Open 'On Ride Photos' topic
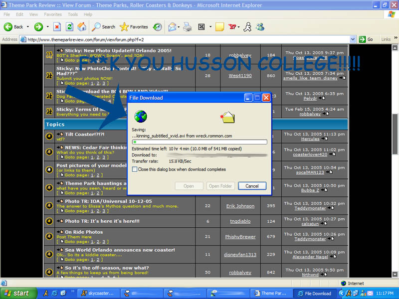This screenshot has width=399, height=299. 84,232
